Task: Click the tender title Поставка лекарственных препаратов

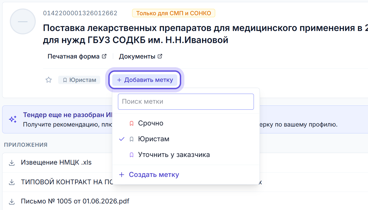Action: click(x=206, y=34)
